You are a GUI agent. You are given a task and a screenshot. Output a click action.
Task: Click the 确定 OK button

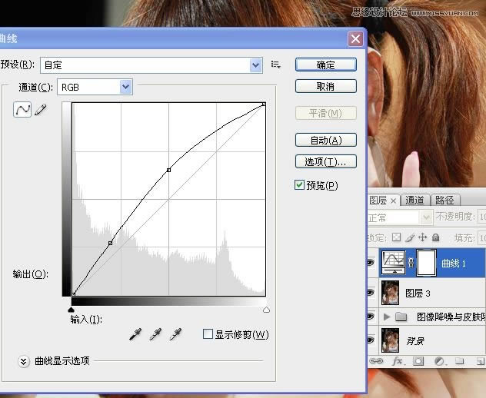tap(325, 65)
